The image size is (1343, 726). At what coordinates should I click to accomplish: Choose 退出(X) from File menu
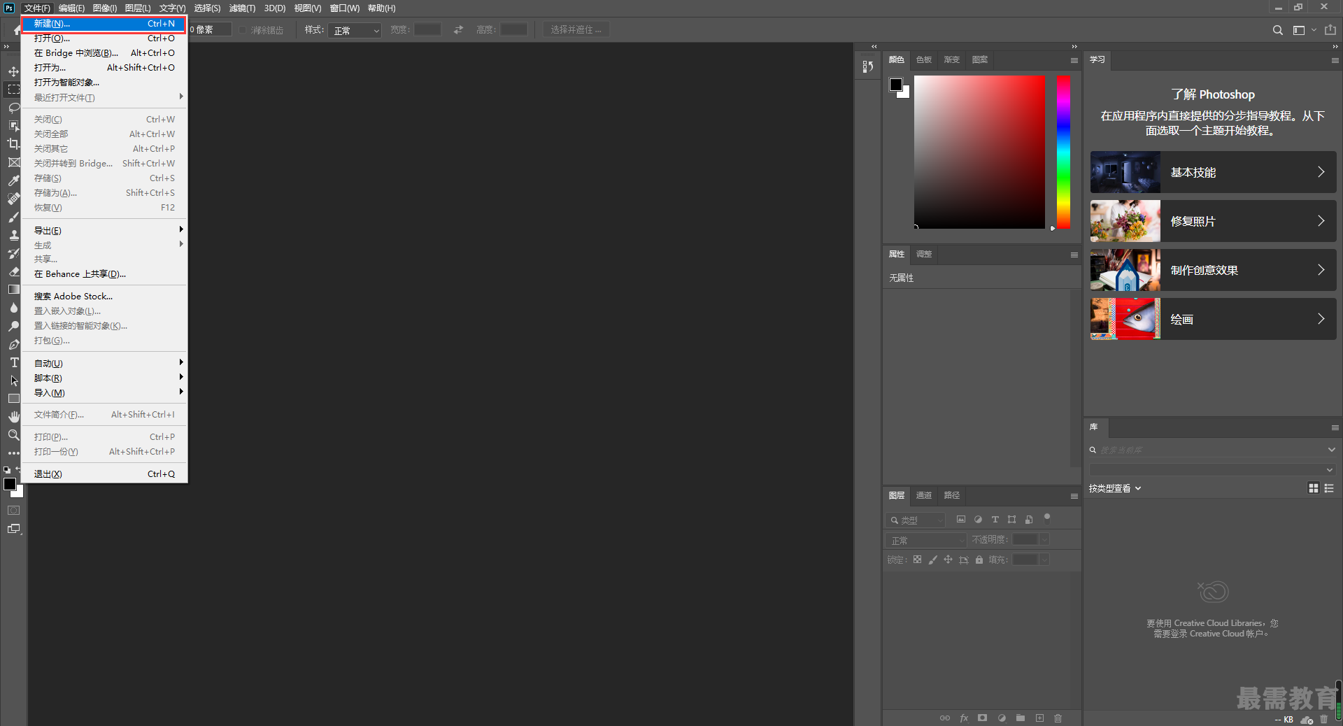point(104,474)
